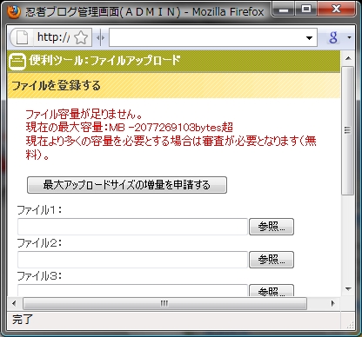Click the window resize grip in the status bar

(350, 325)
